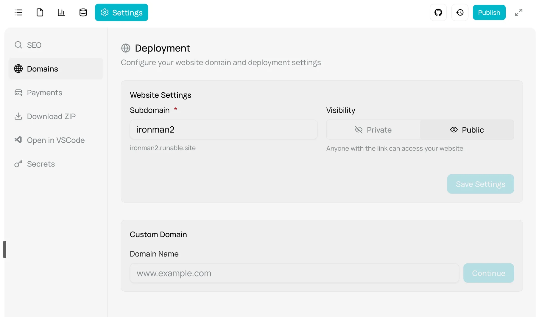Select Open in VSCode option
Image resolution: width=536 pixels, height=317 pixels.
click(x=56, y=140)
